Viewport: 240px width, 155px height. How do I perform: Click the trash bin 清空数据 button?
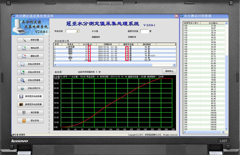(30, 112)
